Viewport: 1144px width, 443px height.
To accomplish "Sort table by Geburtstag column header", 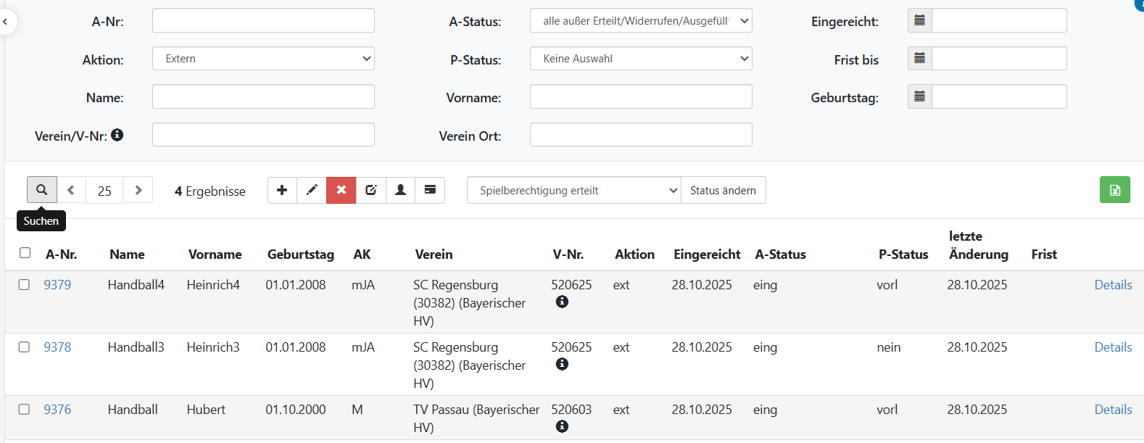I will point(300,254).
